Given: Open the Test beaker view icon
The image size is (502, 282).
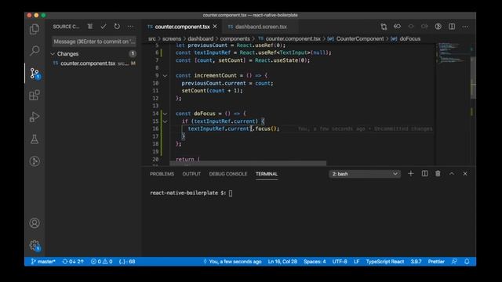Looking at the screenshot, I should click(x=35, y=139).
